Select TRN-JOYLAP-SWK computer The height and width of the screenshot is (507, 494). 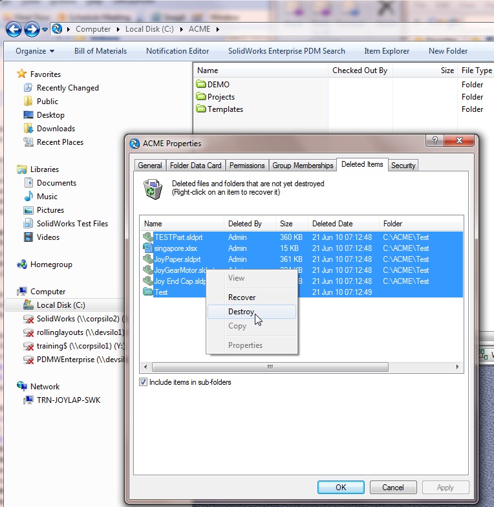pyautogui.click(x=69, y=400)
